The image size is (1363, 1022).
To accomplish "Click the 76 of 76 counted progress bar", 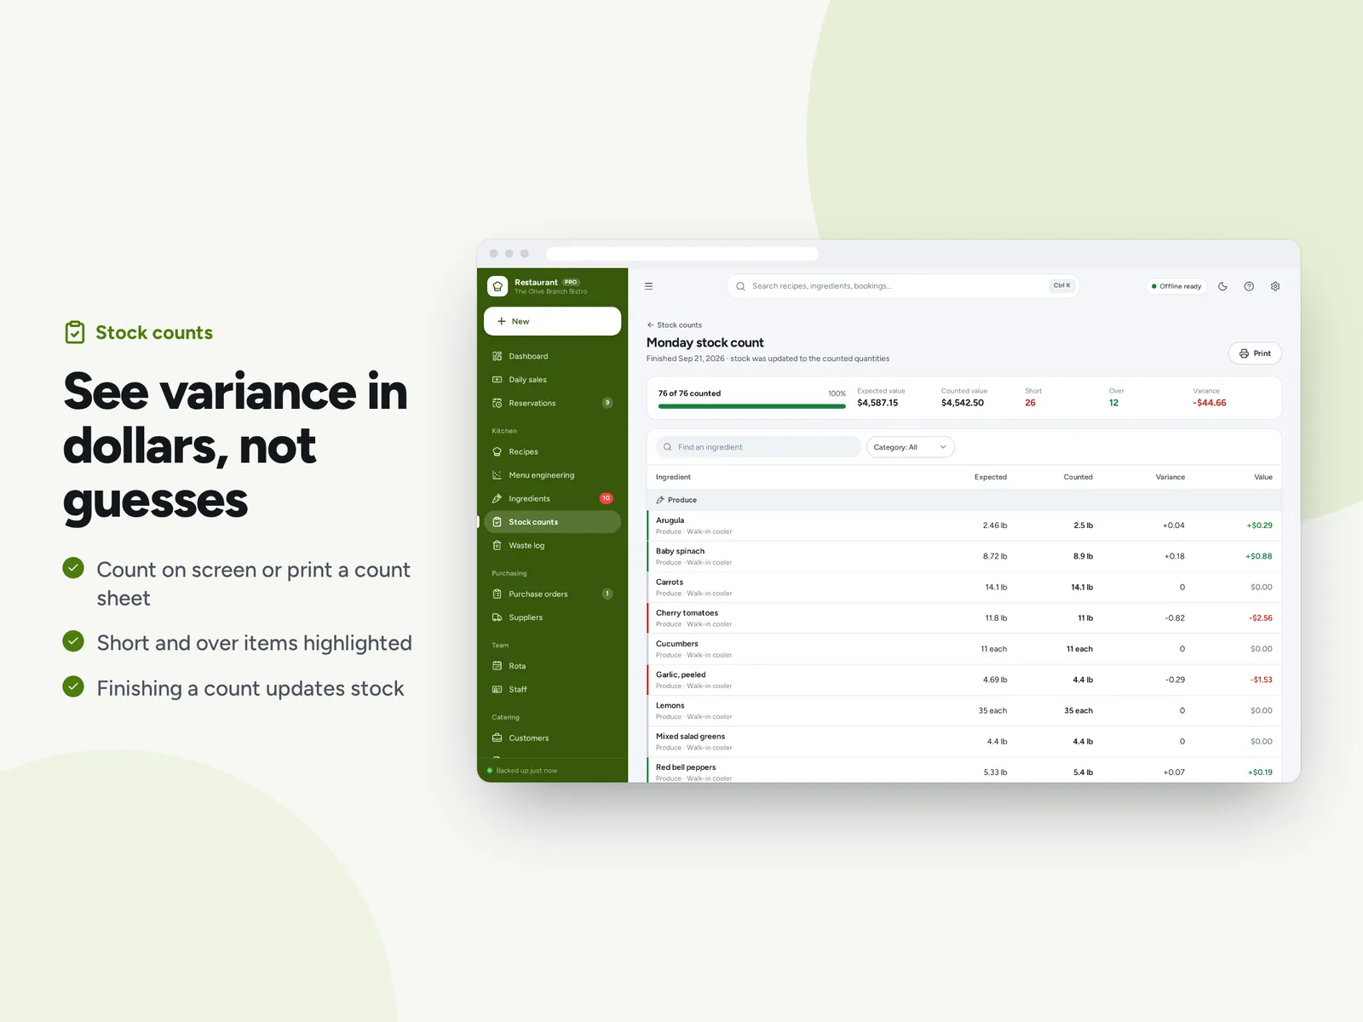I will pos(751,406).
